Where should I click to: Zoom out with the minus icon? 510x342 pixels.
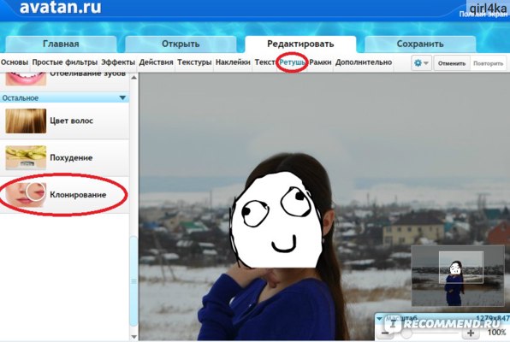pyautogui.click(x=385, y=333)
